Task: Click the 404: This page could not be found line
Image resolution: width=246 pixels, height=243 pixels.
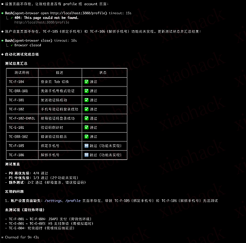Action: click(46, 17)
